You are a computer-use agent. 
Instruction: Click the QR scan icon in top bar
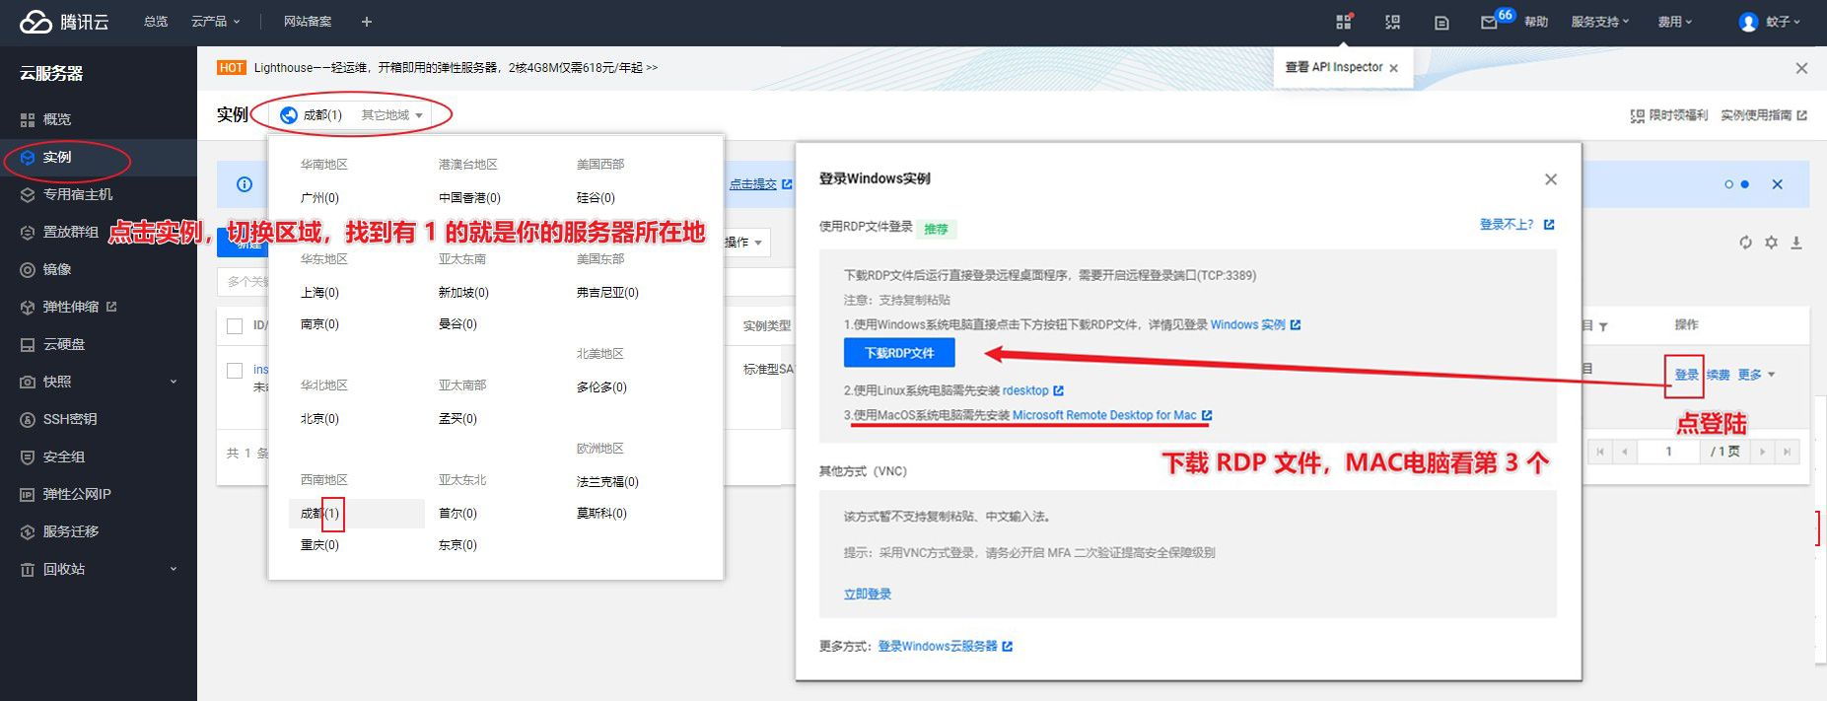click(x=1392, y=22)
